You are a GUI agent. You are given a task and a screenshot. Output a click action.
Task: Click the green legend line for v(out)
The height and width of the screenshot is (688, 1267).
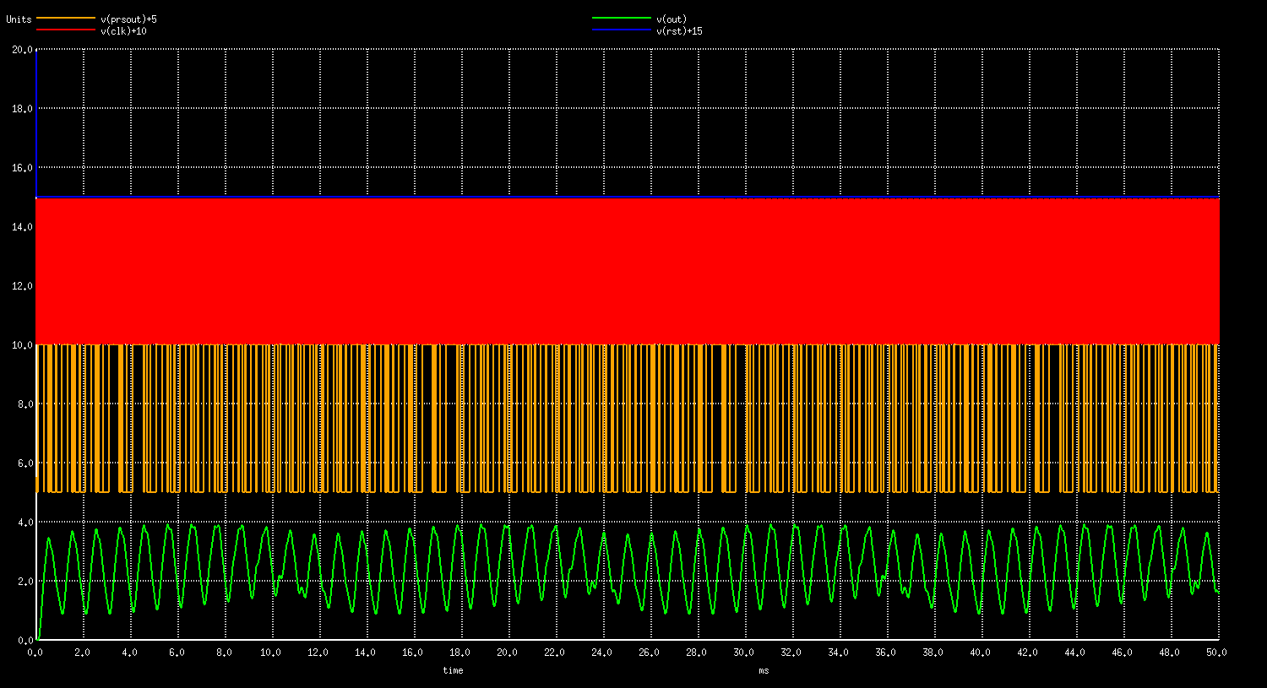pos(622,18)
